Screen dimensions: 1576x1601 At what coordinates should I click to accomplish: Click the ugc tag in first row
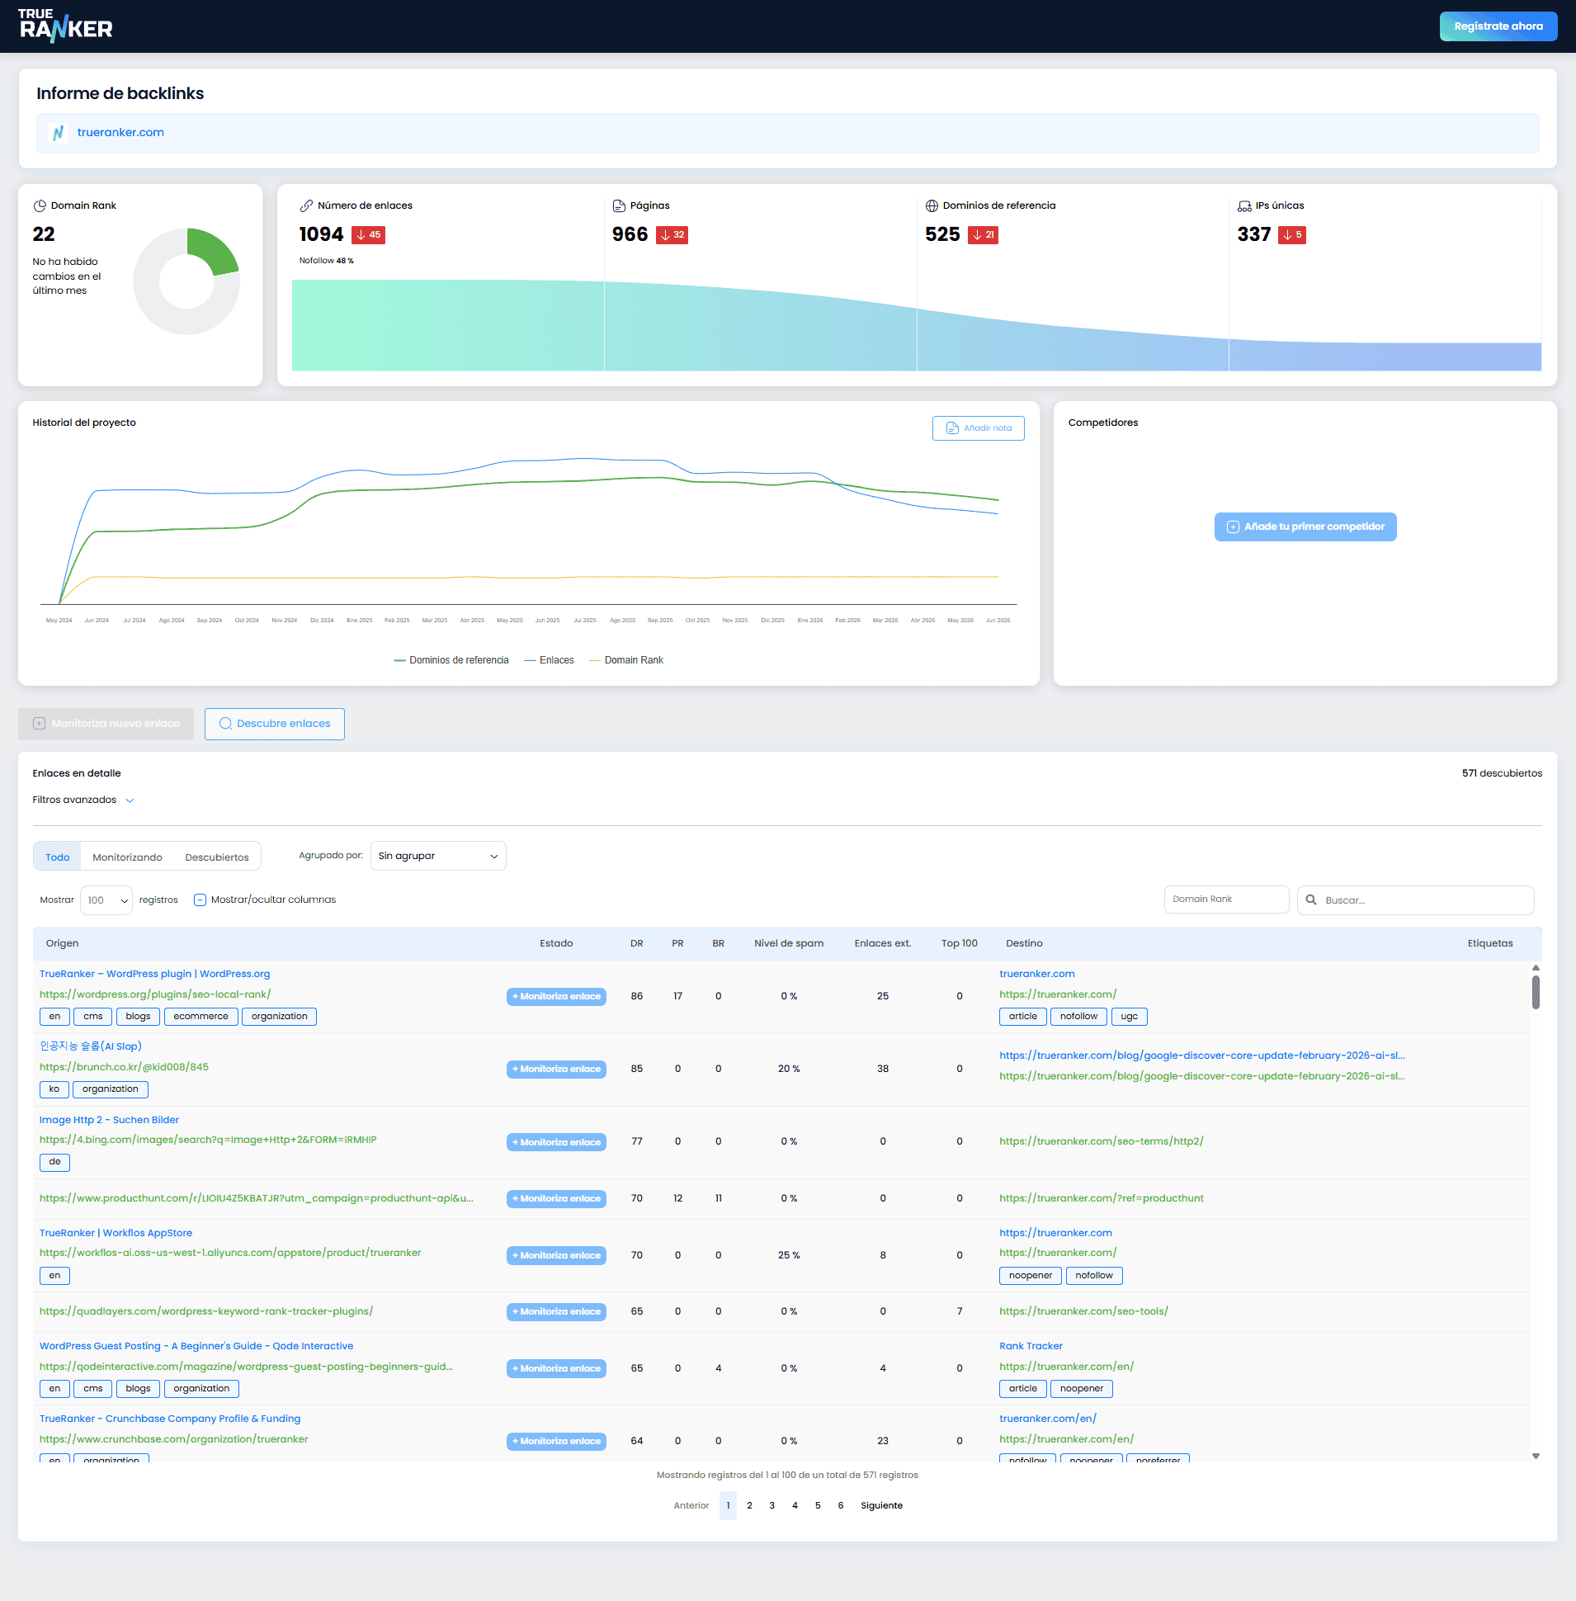tap(1129, 1017)
